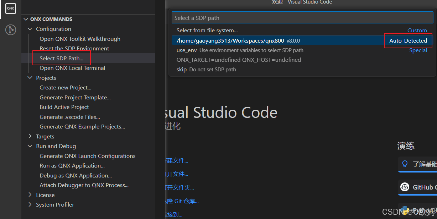
Task: Open the 了解基础 walkthrough card
Action: coord(417,164)
